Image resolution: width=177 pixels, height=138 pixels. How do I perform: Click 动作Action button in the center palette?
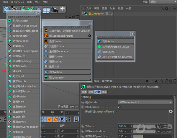click(x=68, y=72)
